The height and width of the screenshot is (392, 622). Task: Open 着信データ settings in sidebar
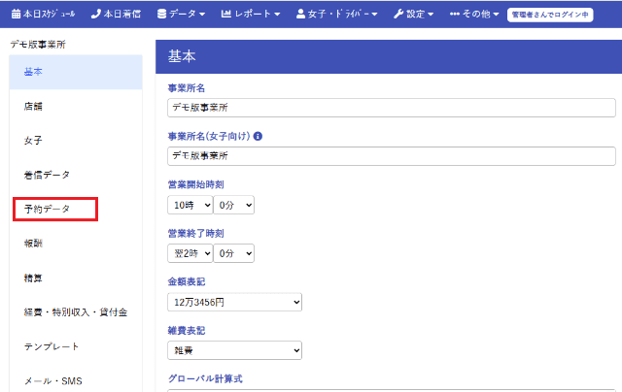coord(47,175)
